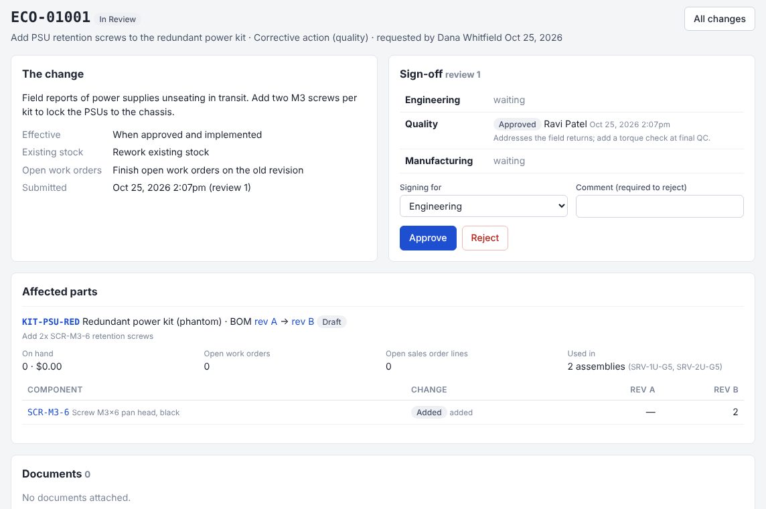Click the Affected parts heading
This screenshot has height=509, width=766.
[x=60, y=291]
